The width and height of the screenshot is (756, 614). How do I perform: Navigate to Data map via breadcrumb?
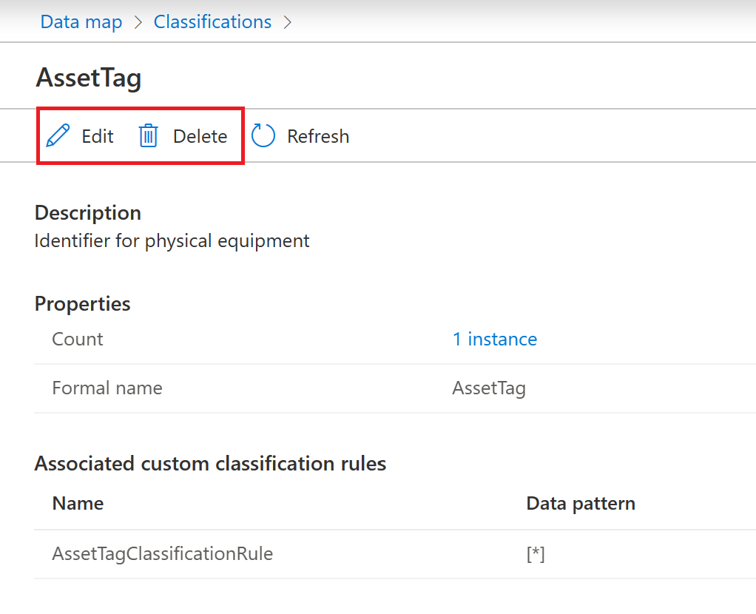(x=81, y=21)
